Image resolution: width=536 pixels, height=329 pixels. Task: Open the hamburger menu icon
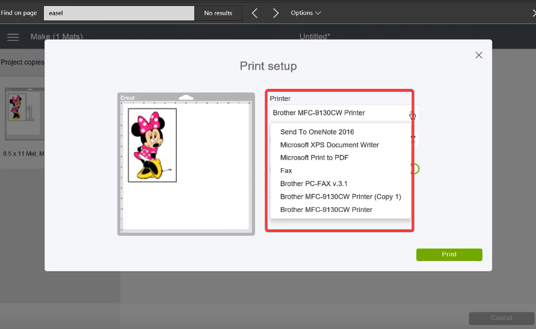13,37
